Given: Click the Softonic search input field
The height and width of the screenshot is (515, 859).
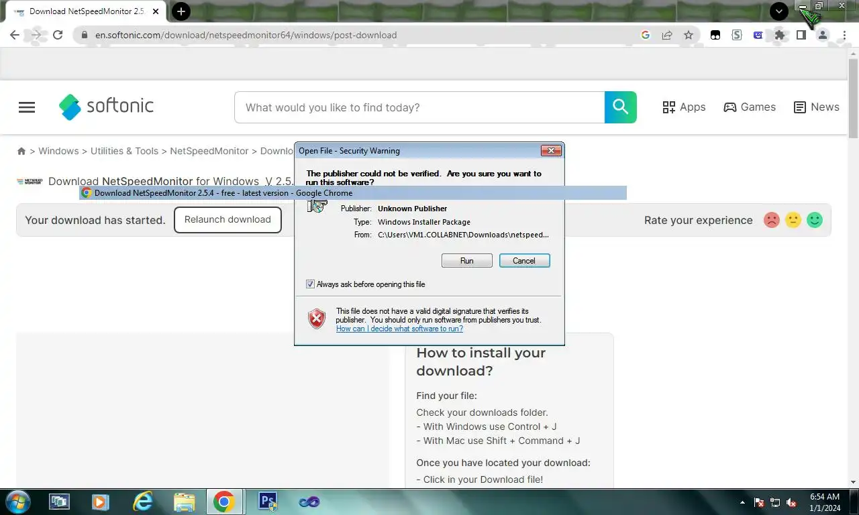Looking at the screenshot, I should (x=419, y=107).
